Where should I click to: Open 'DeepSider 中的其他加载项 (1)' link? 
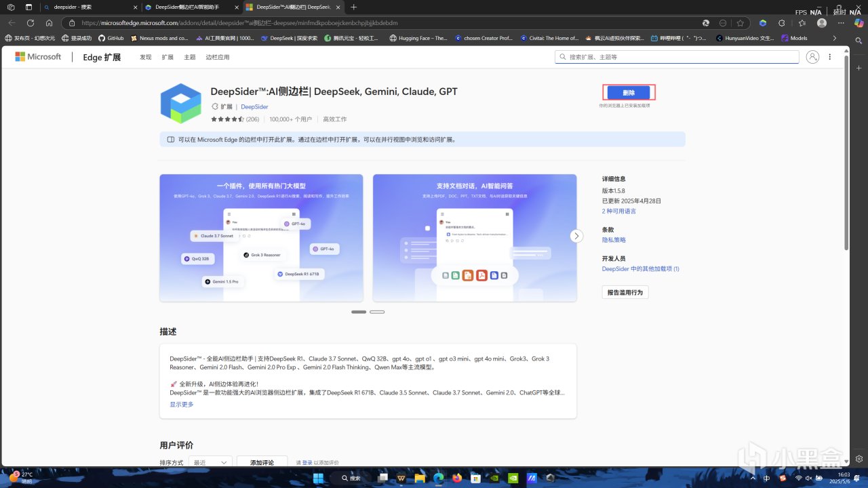(641, 269)
